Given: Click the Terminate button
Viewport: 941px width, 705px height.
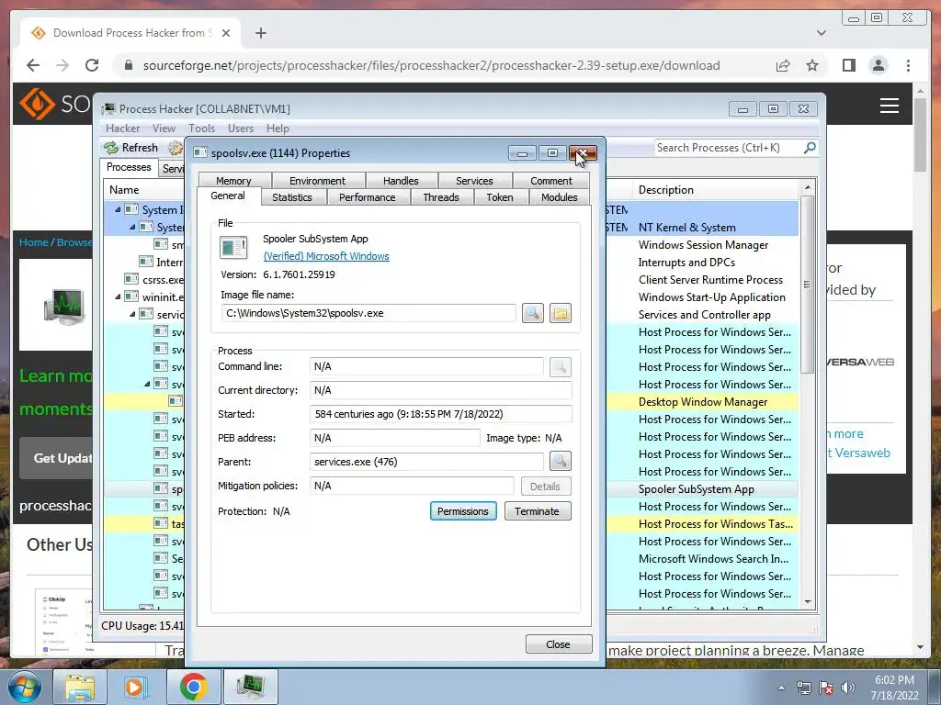Looking at the screenshot, I should pyautogui.click(x=537, y=510).
